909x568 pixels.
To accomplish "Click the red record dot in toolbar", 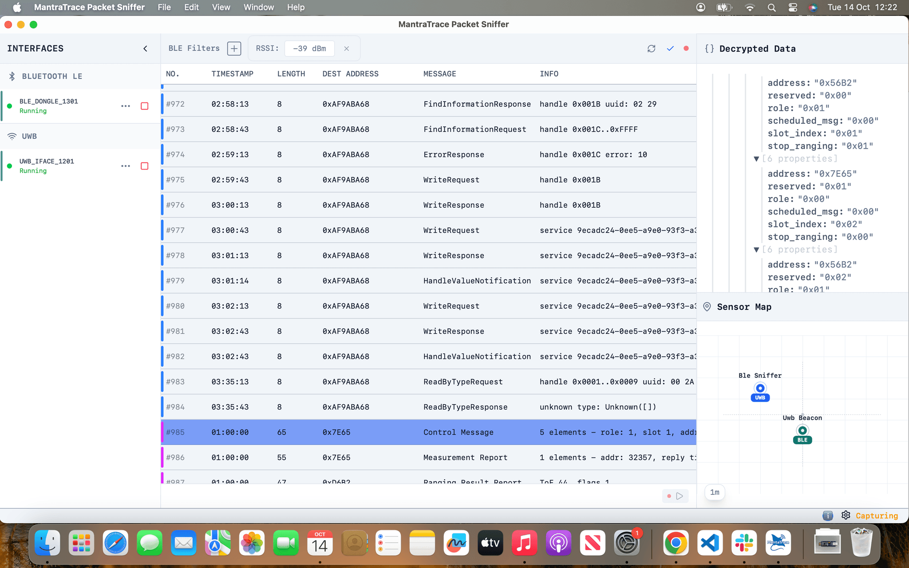I will click(686, 48).
